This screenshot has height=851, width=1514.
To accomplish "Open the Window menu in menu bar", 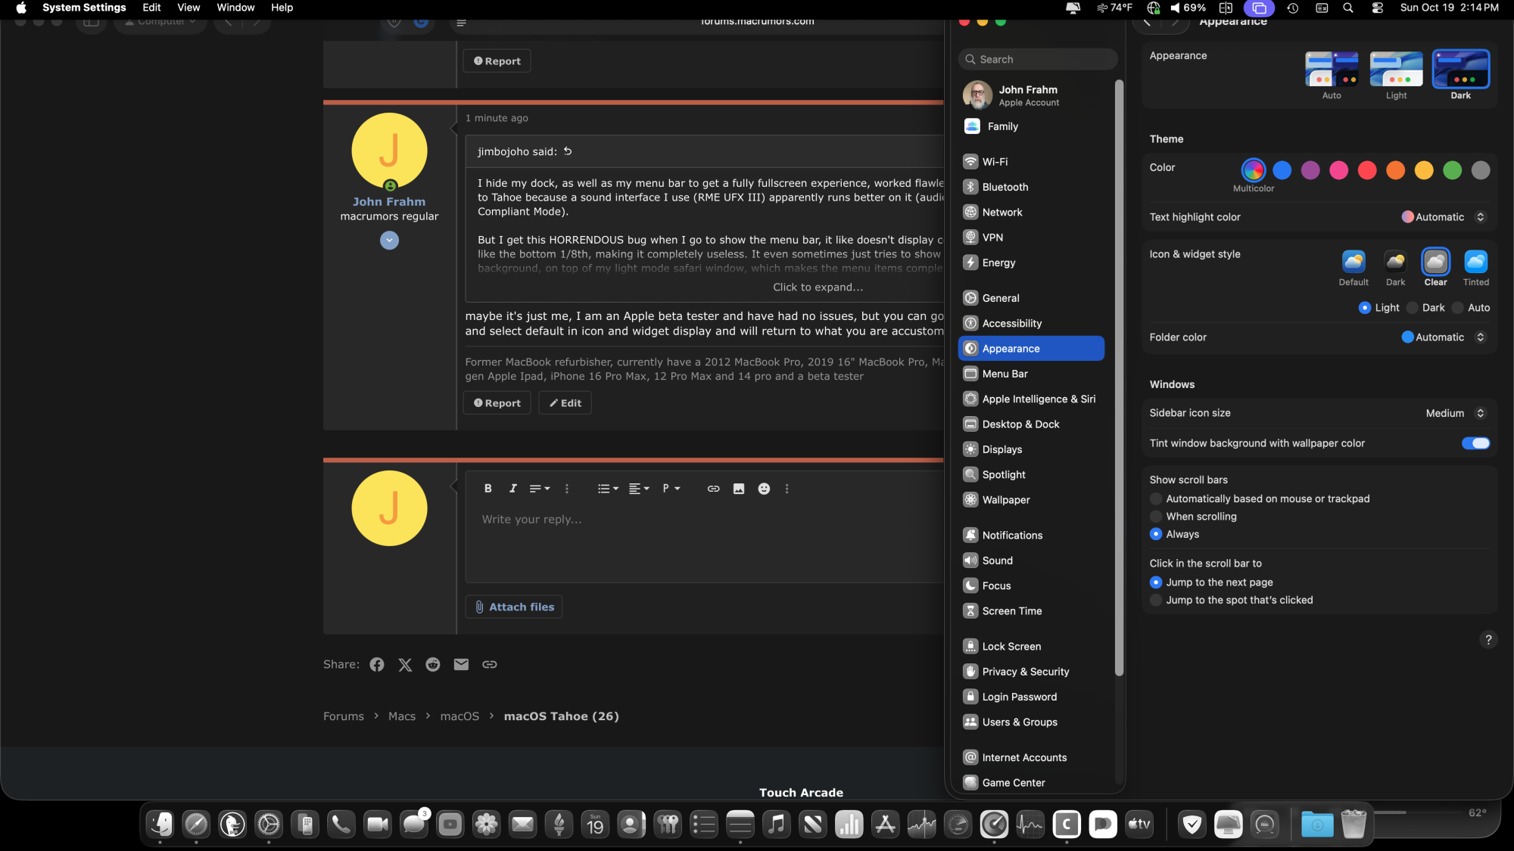I will [x=235, y=8].
